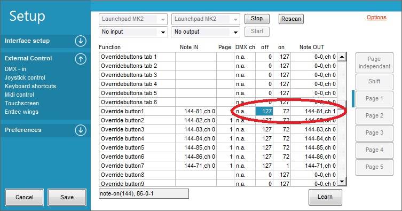
Task: Open the second Launchpad MK2 output dropdown
Action: click(x=206, y=19)
